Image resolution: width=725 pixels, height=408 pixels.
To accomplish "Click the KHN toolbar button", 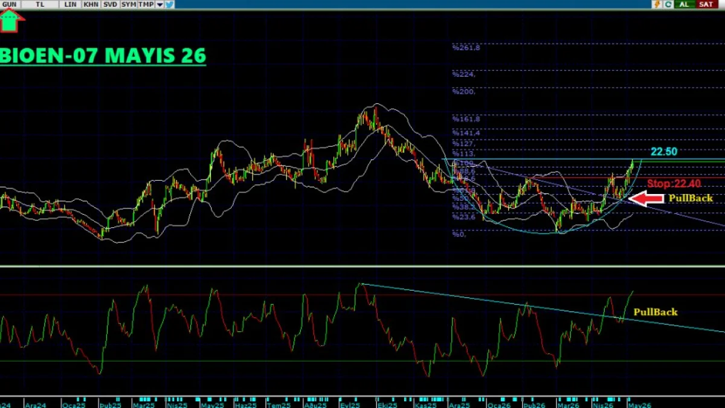I will (91, 4).
